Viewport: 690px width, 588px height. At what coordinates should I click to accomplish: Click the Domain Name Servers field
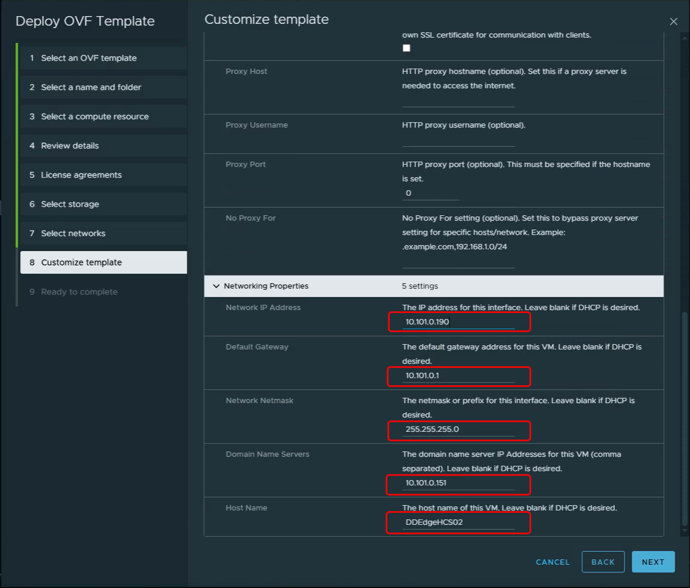[458, 483]
